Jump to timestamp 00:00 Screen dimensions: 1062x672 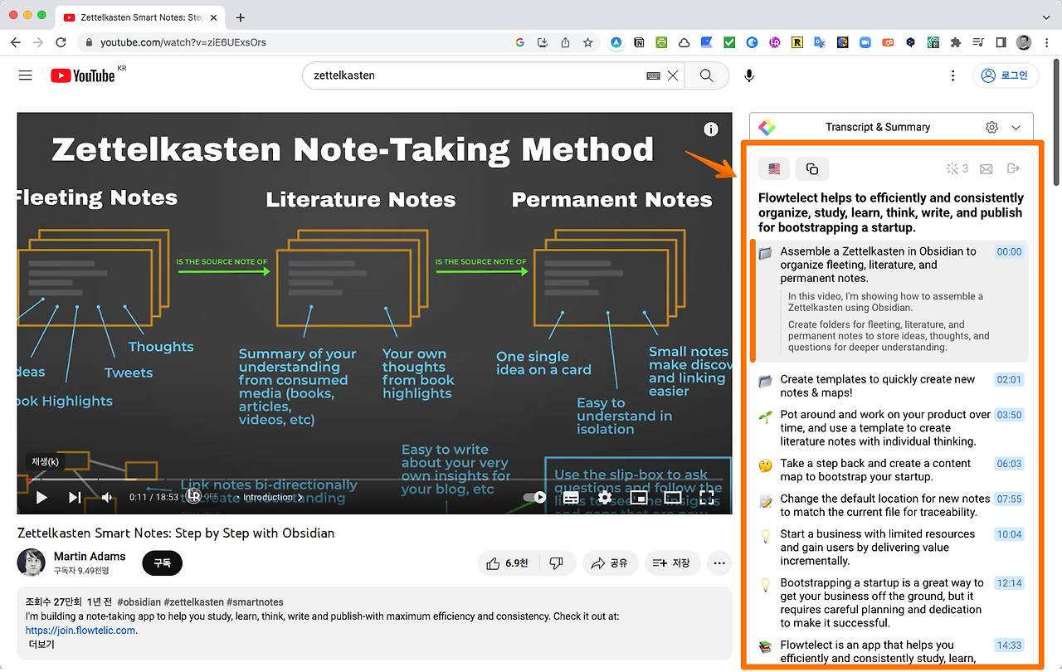1009,251
